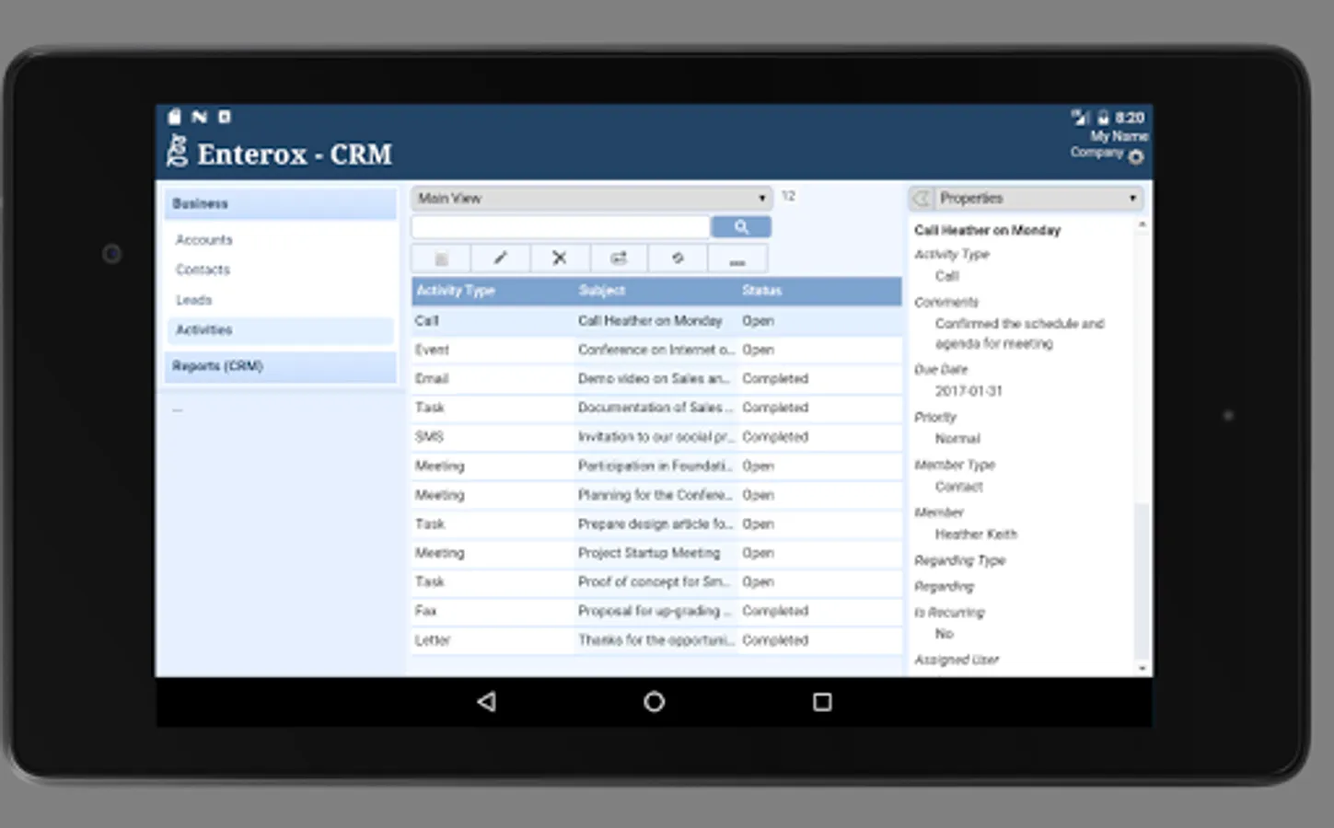The width and height of the screenshot is (1334, 828).
Task: Click the Normal priority value
Action: point(957,439)
